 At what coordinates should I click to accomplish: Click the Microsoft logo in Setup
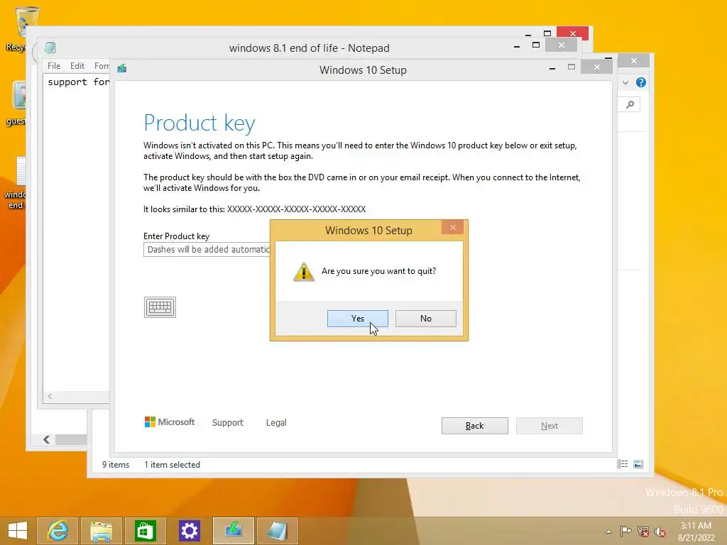[170, 422]
